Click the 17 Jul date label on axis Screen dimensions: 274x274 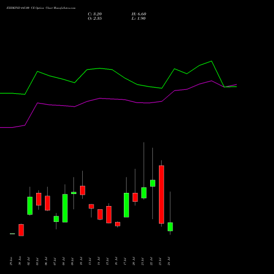[x=125, y=261]
